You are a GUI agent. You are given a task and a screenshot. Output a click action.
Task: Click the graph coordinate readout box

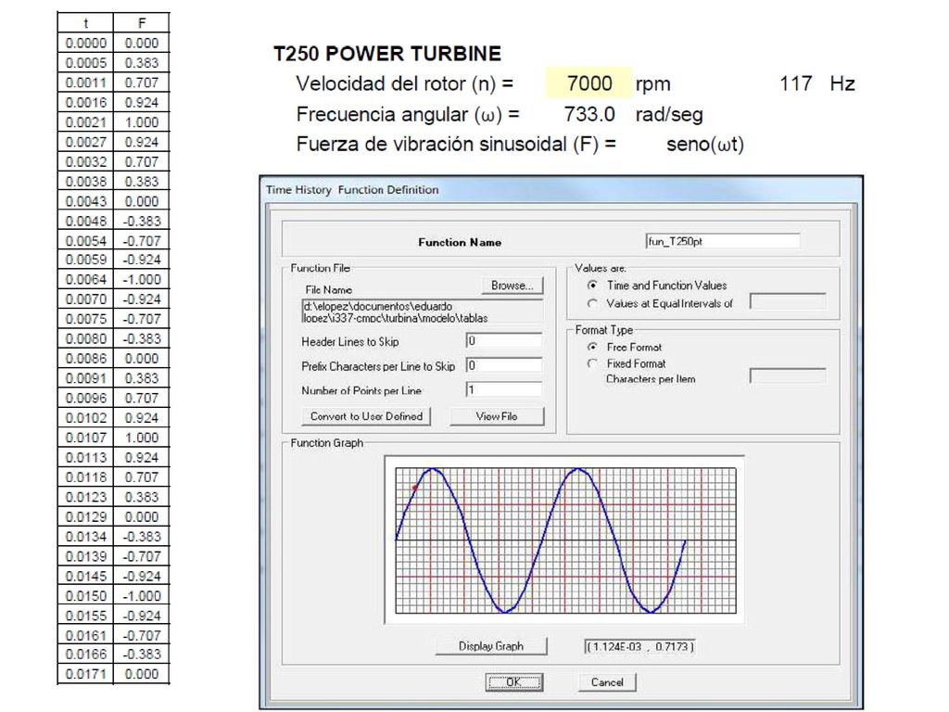639,646
